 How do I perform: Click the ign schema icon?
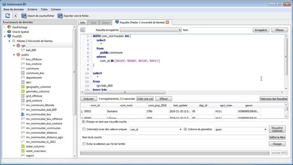point(18,45)
